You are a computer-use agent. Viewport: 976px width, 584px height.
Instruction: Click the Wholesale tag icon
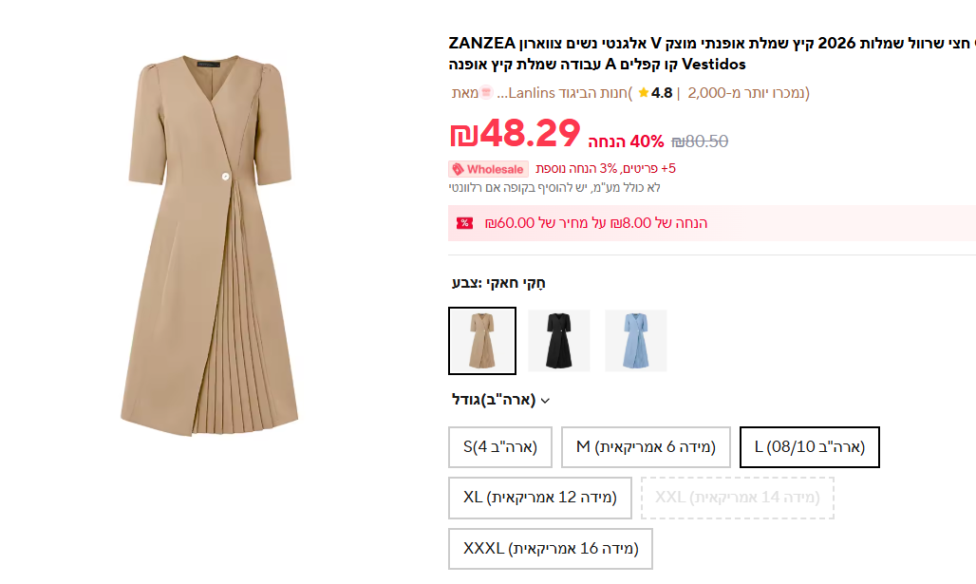click(458, 169)
